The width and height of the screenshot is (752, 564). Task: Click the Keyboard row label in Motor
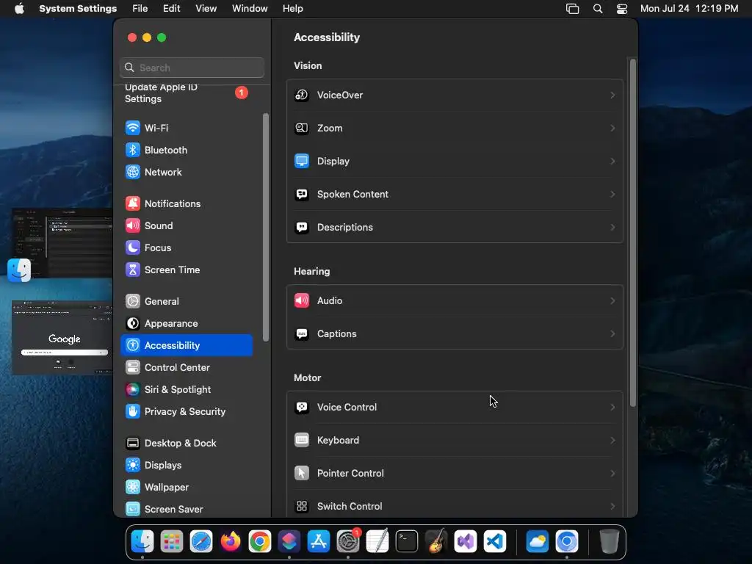click(x=338, y=441)
